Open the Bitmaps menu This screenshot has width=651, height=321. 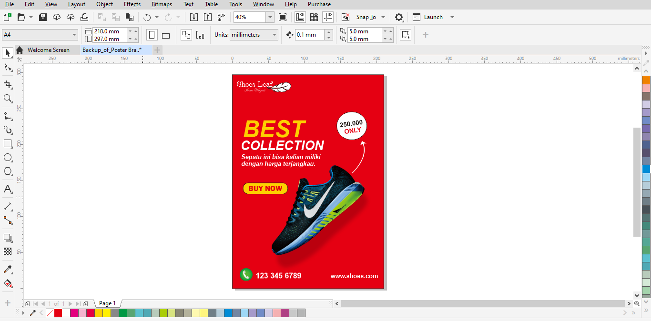162,4
